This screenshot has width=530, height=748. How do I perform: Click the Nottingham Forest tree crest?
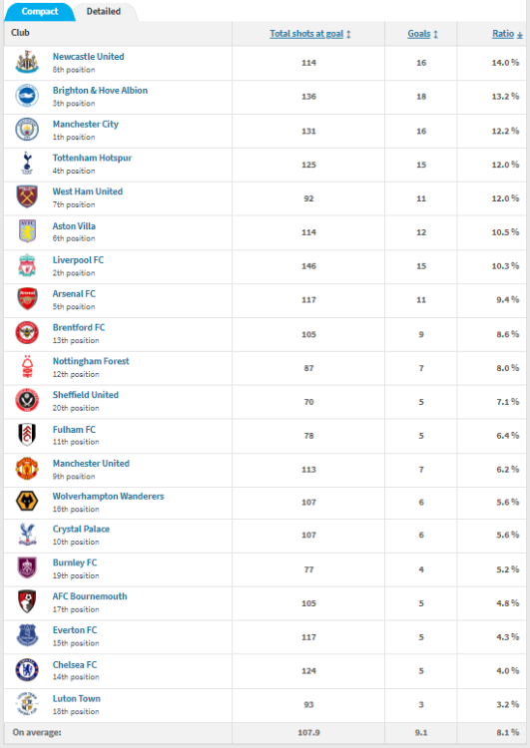(x=27, y=367)
